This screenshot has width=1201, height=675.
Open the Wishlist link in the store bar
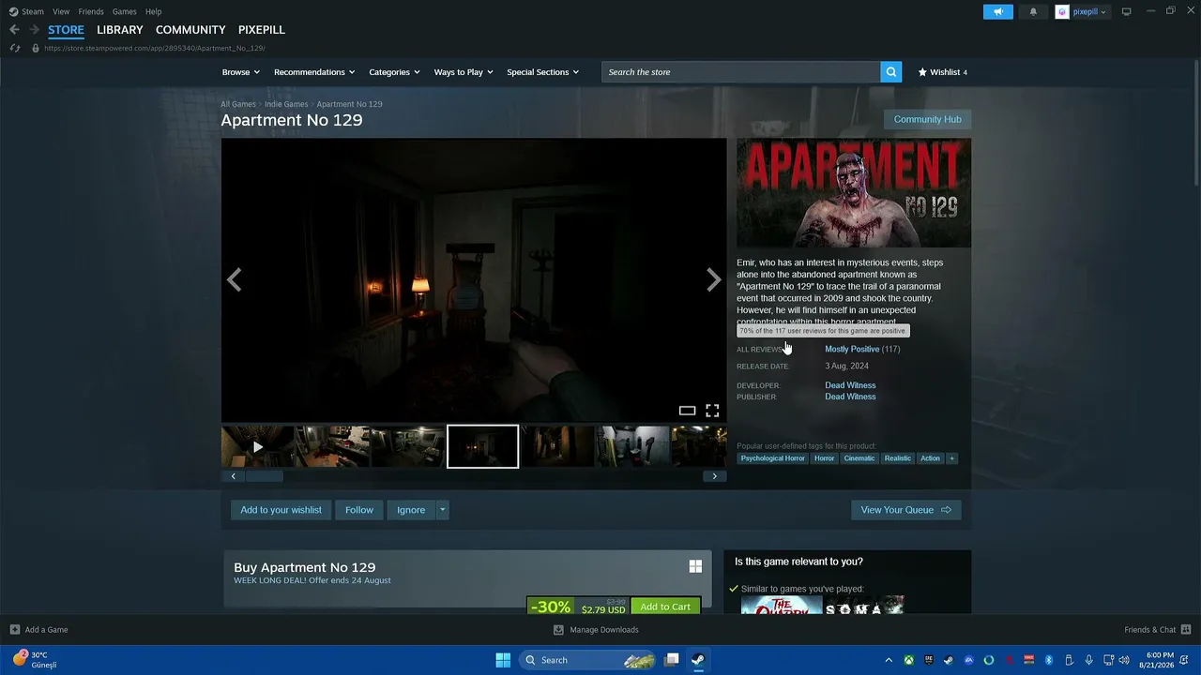click(942, 72)
